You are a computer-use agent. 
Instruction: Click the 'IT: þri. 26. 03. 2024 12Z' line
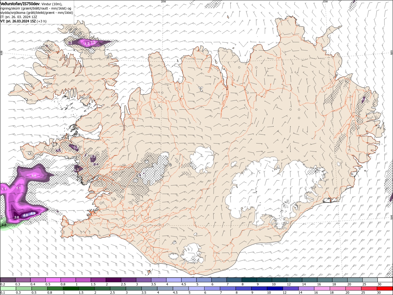tap(19, 17)
